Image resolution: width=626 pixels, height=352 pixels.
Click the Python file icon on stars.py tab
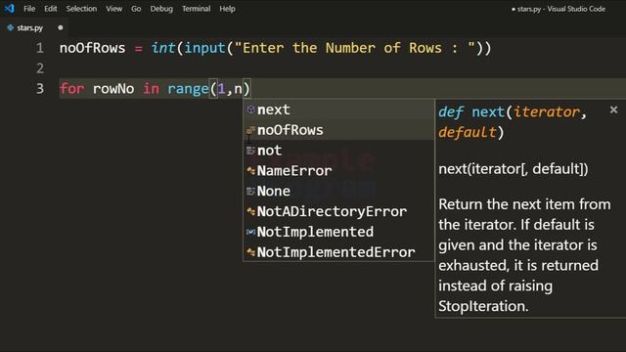point(11,27)
